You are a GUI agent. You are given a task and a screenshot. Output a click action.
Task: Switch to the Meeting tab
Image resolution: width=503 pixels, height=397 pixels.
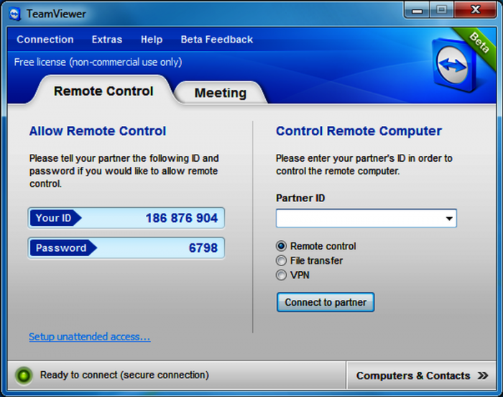coord(220,93)
